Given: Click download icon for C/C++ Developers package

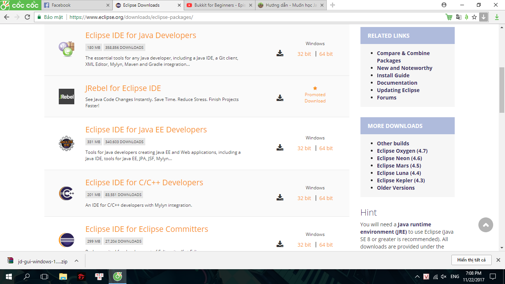Looking at the screenshot, I should 280,197.
